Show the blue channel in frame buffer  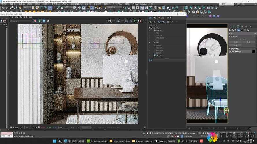pos(44,21)
